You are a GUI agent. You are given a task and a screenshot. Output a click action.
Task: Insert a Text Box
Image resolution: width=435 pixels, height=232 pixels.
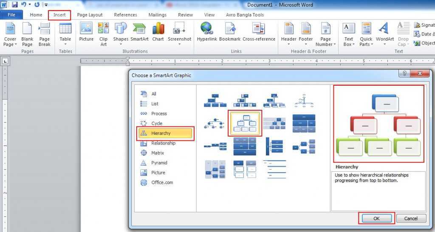coord(349,34)
